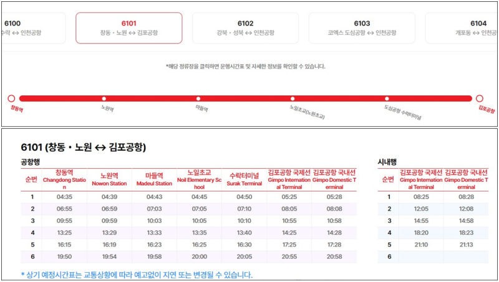499x282 pixels.
Task: Click the 14:55 city-bound International departure
Action: pos(421,221)
